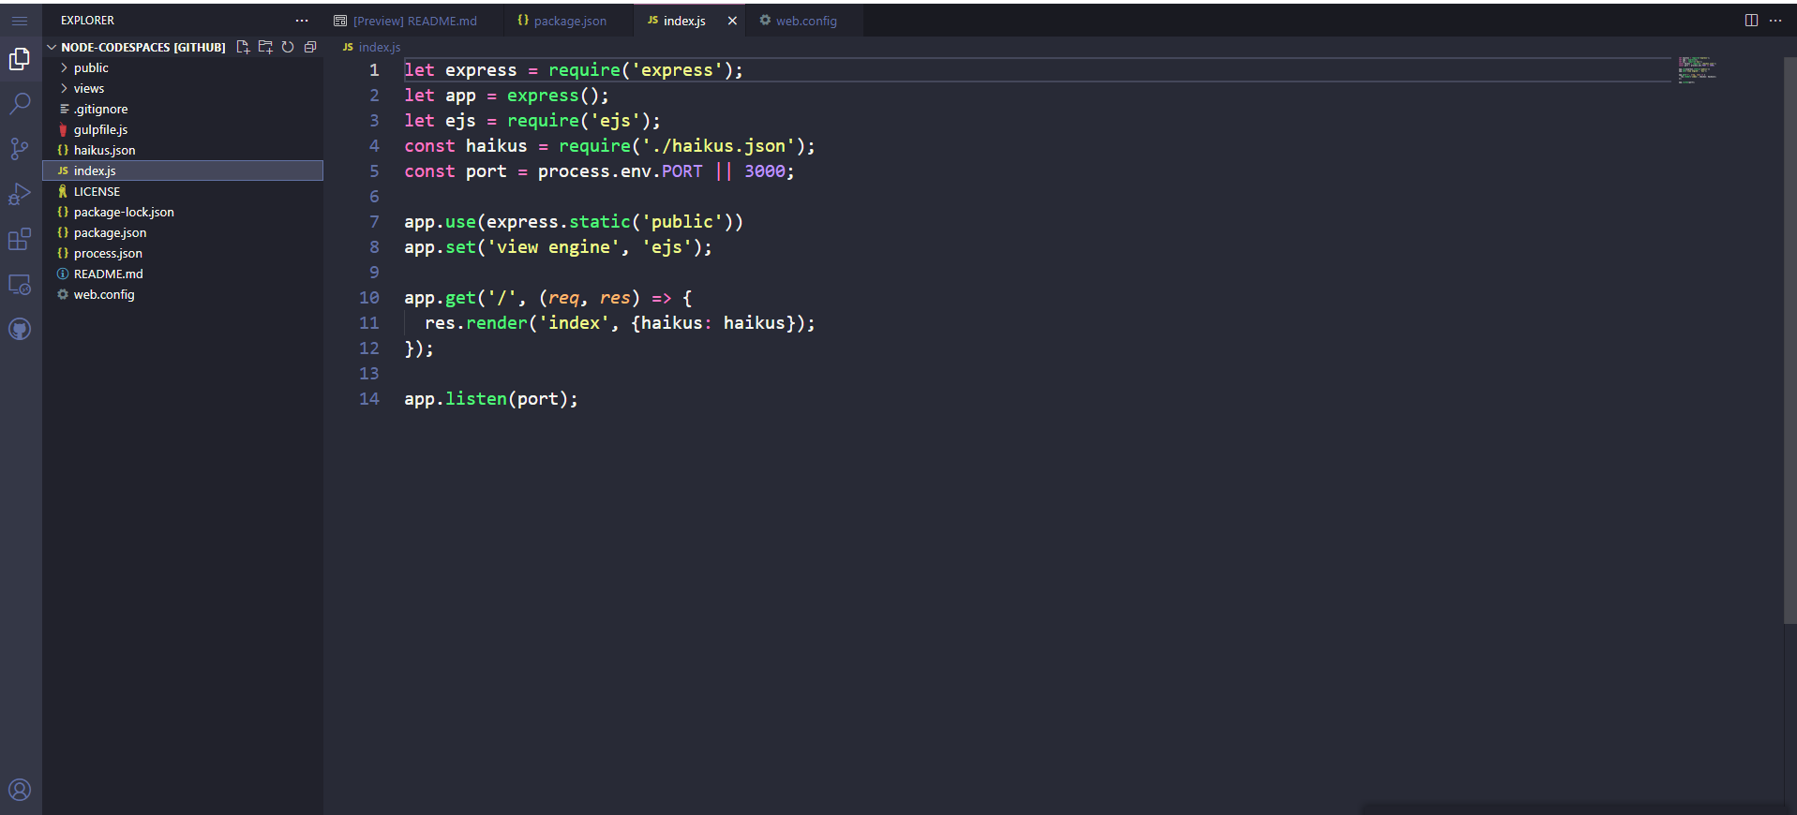Open gulpfile.js from the Explorer
Viewport: 1797px width, 815px height.
coord(183,129)
